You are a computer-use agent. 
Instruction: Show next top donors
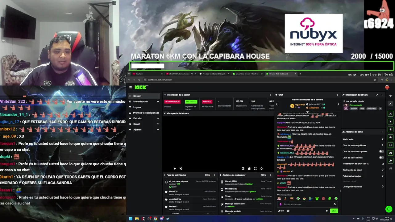point(338,104)
